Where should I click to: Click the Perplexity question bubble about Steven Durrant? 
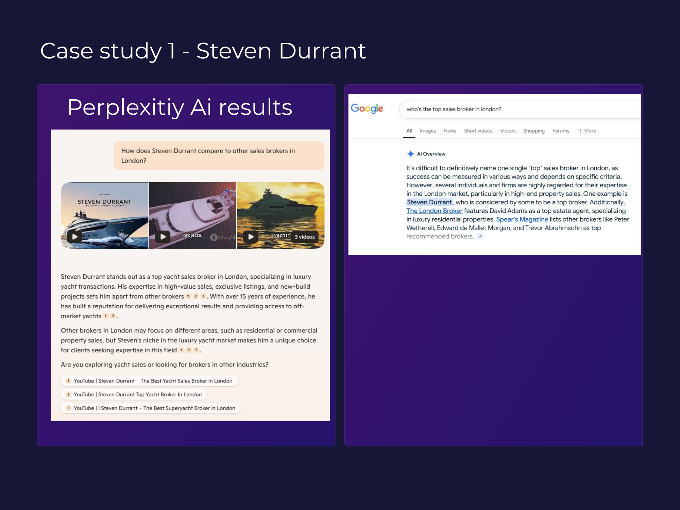(219, 156)
